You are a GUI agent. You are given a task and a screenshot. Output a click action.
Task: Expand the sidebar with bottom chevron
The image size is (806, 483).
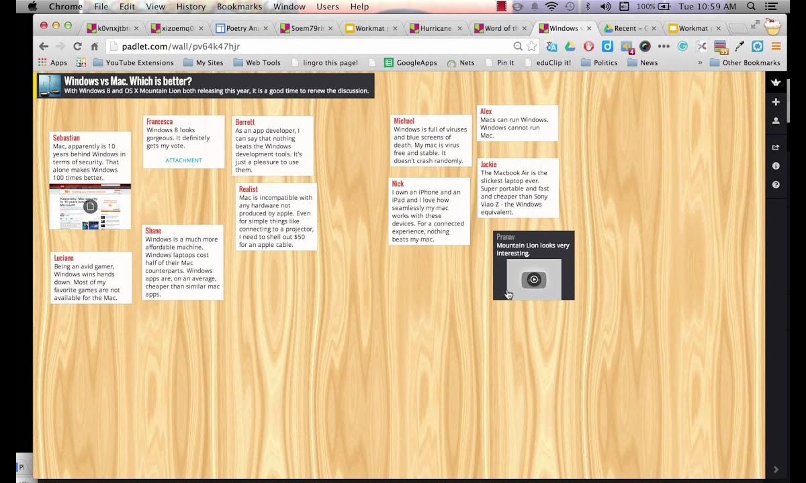coord(776,470)
